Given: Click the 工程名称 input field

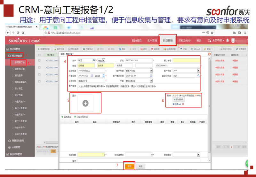Looking at the screenshot, I should pyautogui.click(x=91, y=81).
